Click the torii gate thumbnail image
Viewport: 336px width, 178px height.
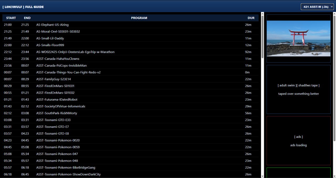click(x=298, y=38)
